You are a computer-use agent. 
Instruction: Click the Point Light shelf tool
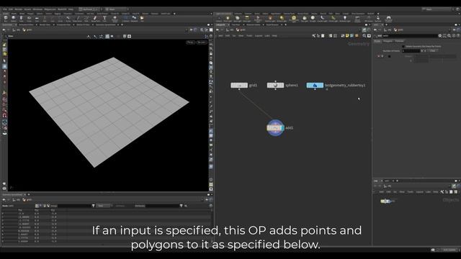228,19
